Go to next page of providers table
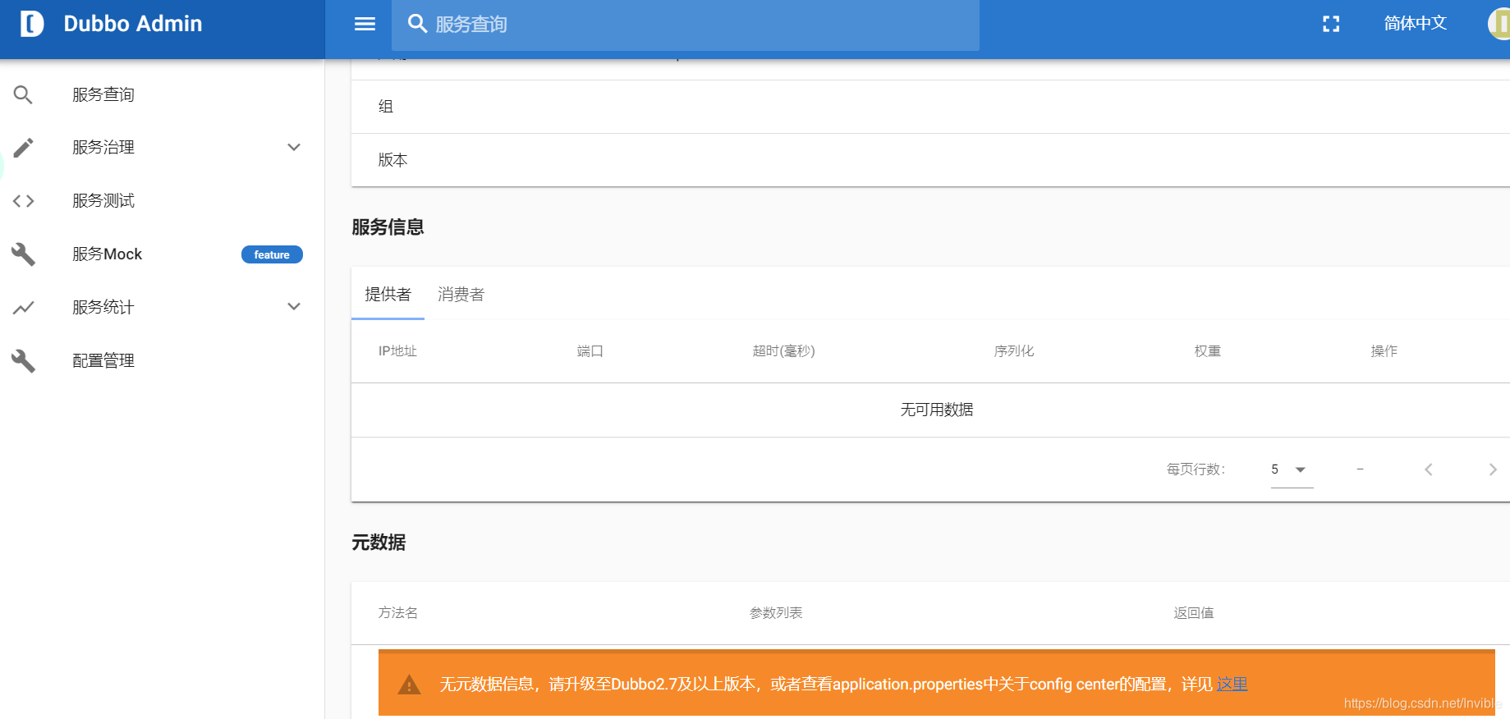The height and width of the screenshot is (719, 1510). click(1493, 469)
